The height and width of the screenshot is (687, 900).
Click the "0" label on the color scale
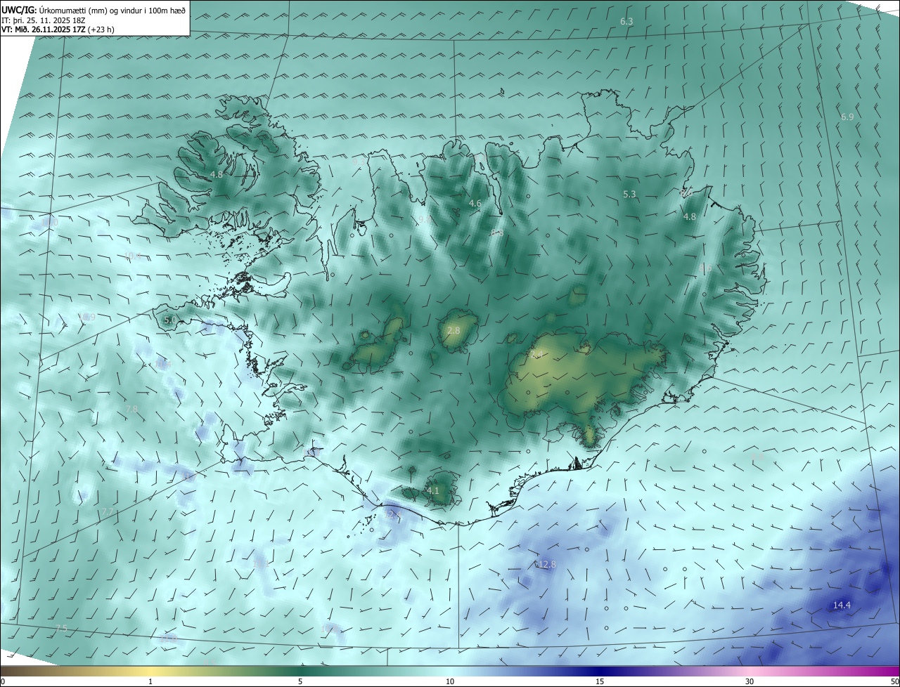click(4, 681)
